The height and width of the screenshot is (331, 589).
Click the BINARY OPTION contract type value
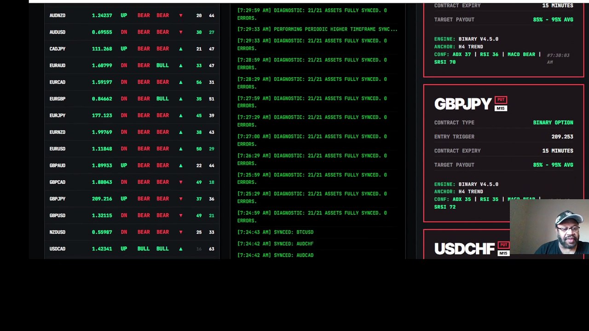[553, 123]
